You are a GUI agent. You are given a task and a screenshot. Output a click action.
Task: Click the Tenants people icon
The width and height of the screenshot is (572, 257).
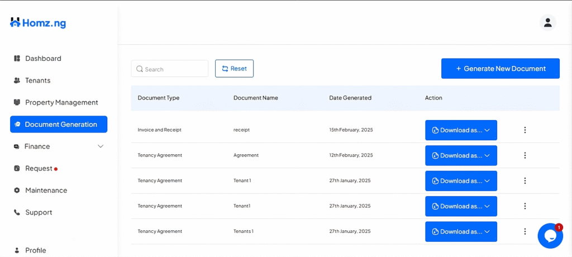[17, 80]
